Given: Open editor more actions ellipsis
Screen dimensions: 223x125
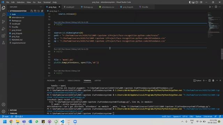Looking at the screenshot, I should [x=220, y=7].
